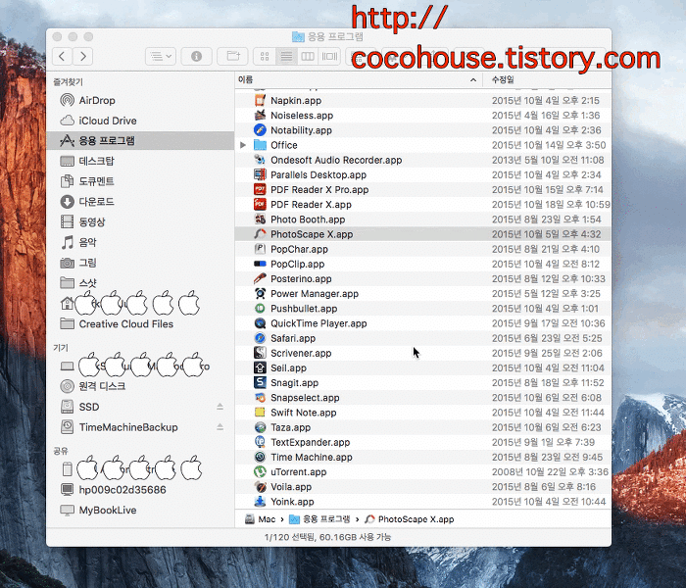Image resolution: width=686 pixels, height=588 pixels.
Task: Click the PhotoScape X.app icon in list
Action: click(260, 234)
